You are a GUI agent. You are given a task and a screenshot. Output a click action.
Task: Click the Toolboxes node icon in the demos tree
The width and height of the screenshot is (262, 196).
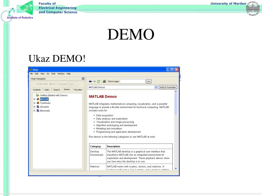[x=38, y=103]
